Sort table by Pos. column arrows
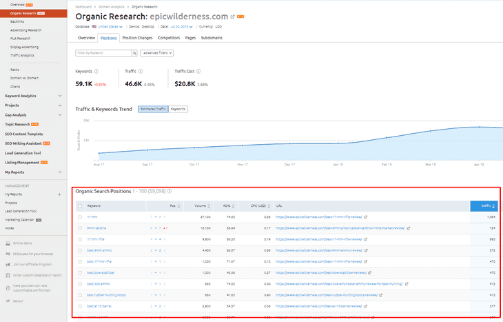 178,206
